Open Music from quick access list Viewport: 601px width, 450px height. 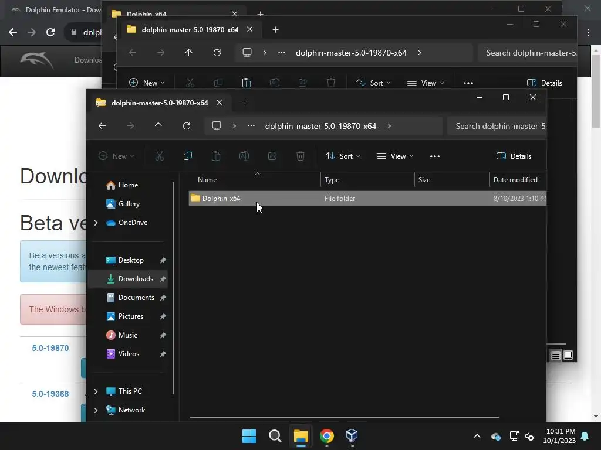point(127,335)
